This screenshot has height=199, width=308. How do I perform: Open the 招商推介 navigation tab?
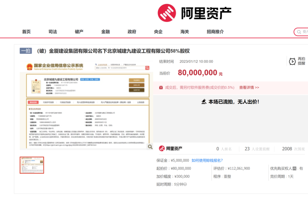tap(215, 32)
